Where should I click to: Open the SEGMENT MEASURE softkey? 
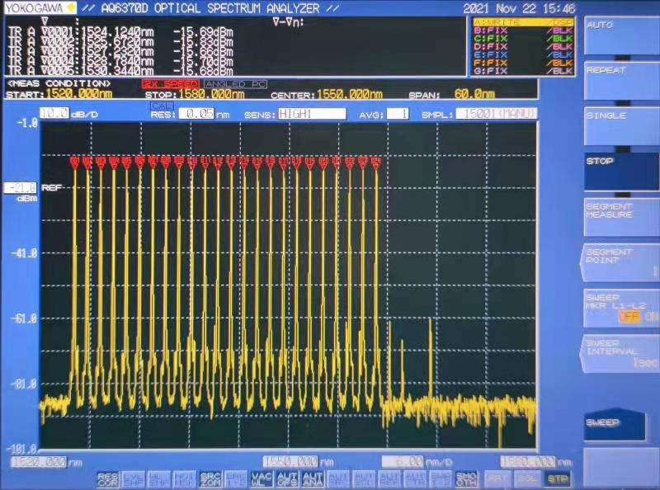pos(621,217)
